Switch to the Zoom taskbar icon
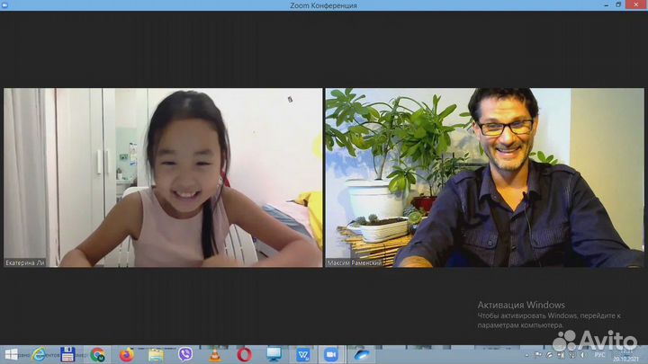 point(330,354)
